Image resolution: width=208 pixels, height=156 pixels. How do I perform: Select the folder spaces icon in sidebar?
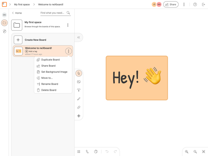coord(5,23)
